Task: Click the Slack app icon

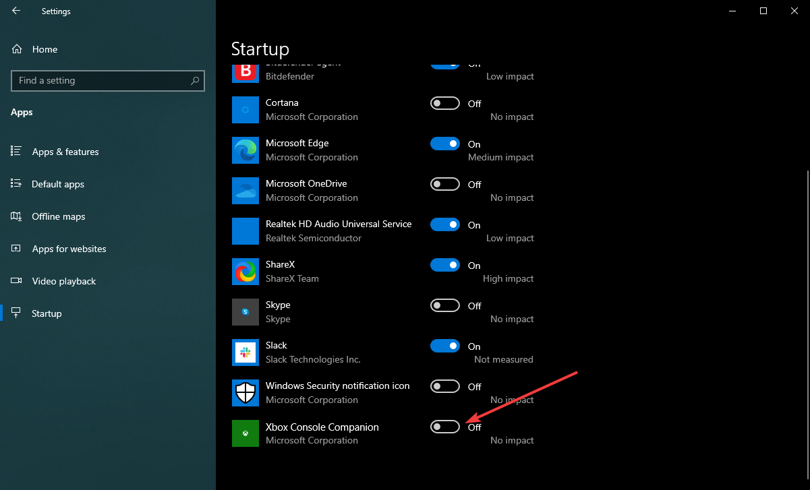Action: (245, 353)
